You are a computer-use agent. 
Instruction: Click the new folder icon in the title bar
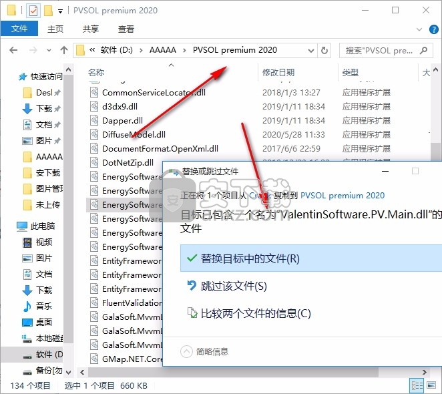(48, 11)
